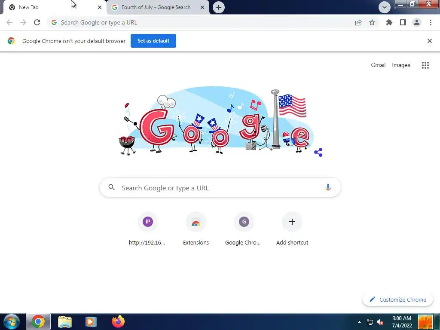Share this page using the share icon

click(358, 22)
